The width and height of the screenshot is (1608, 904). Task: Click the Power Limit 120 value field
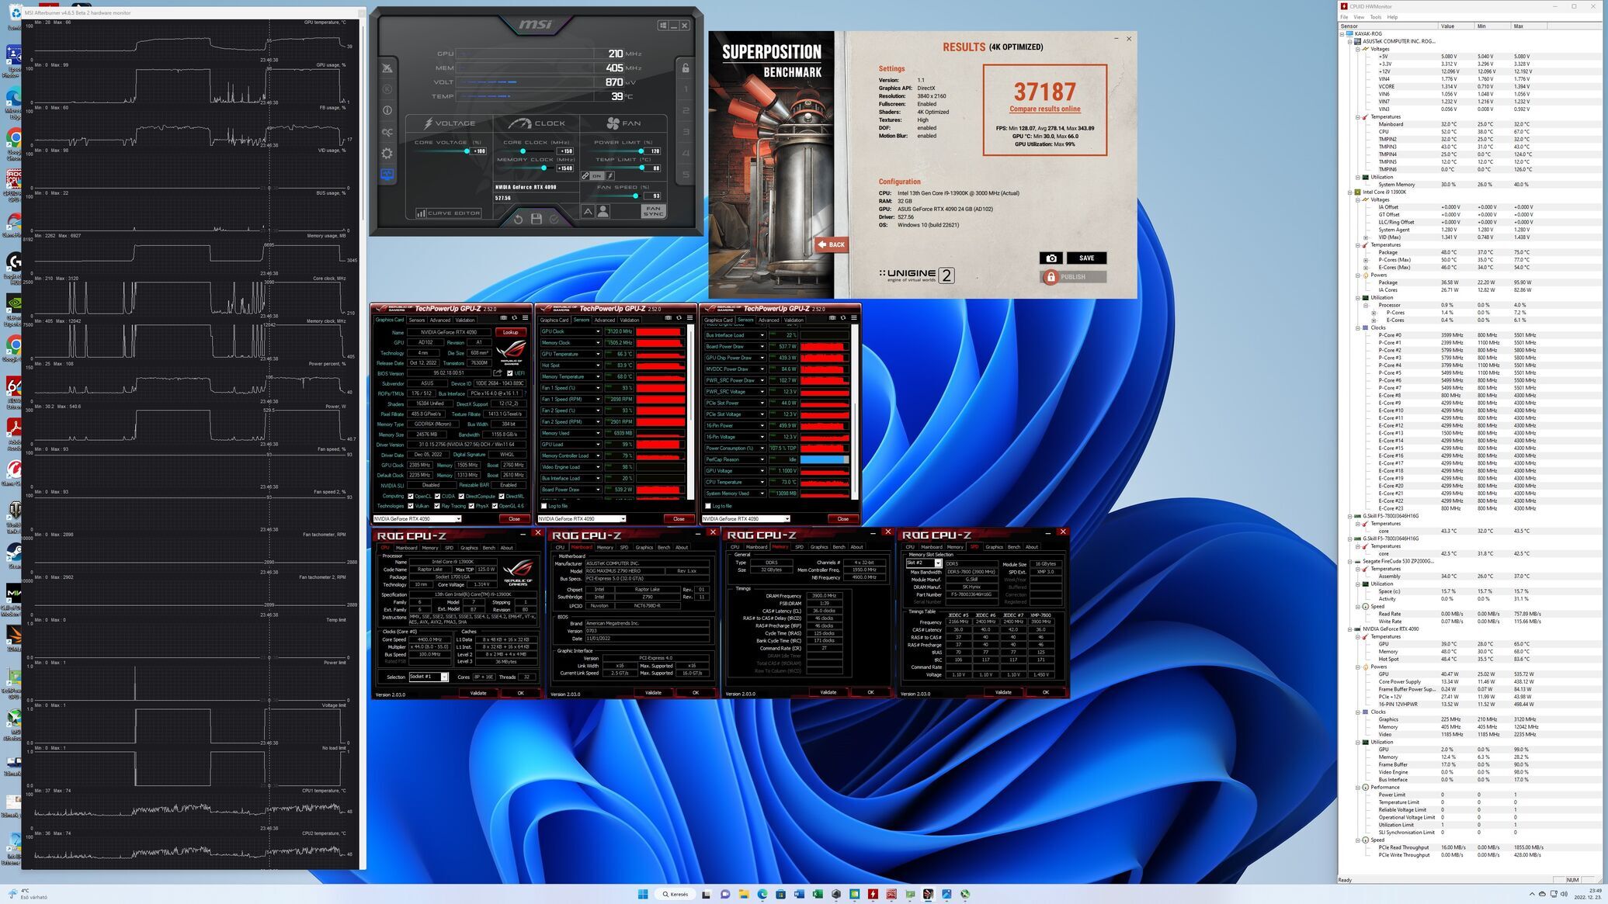pyautogui.click(x=654, y=151)
